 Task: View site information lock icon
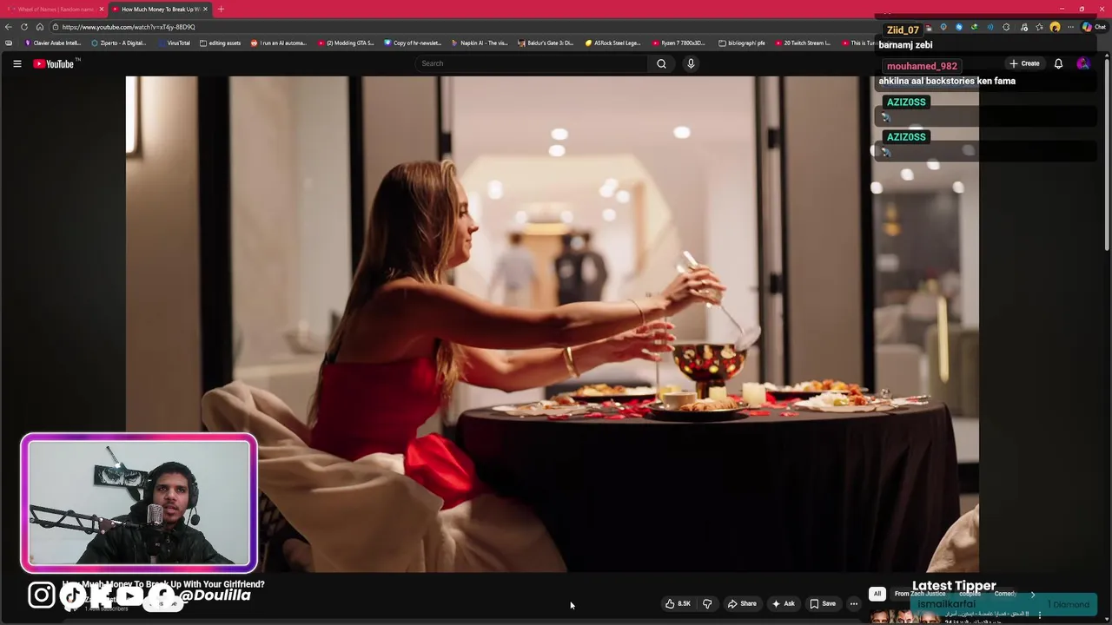tap(56, 27)
